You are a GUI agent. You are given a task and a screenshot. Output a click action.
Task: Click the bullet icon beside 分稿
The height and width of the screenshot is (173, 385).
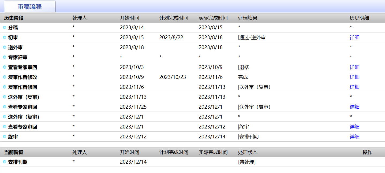click(x=5, y=27)
